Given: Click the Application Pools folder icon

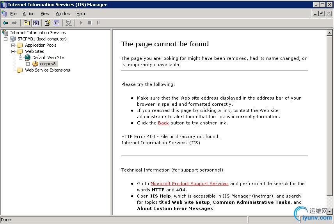Looking at the screenshot, I should point(20,45).
